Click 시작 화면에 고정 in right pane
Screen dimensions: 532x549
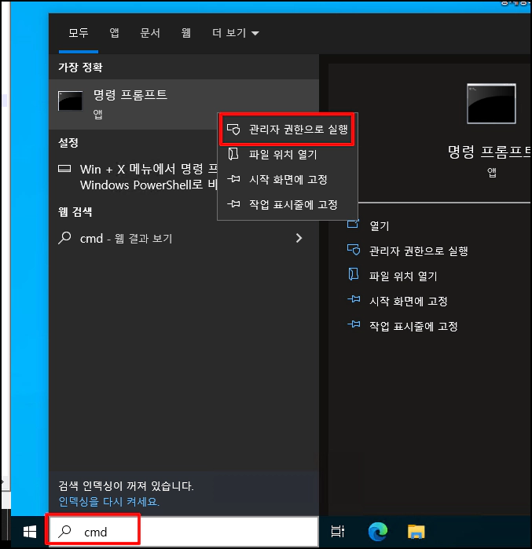[x=409, y=301]
